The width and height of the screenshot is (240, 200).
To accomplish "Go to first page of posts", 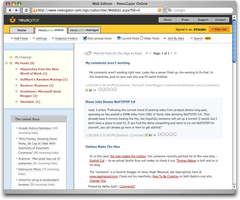I will [147, 53].
